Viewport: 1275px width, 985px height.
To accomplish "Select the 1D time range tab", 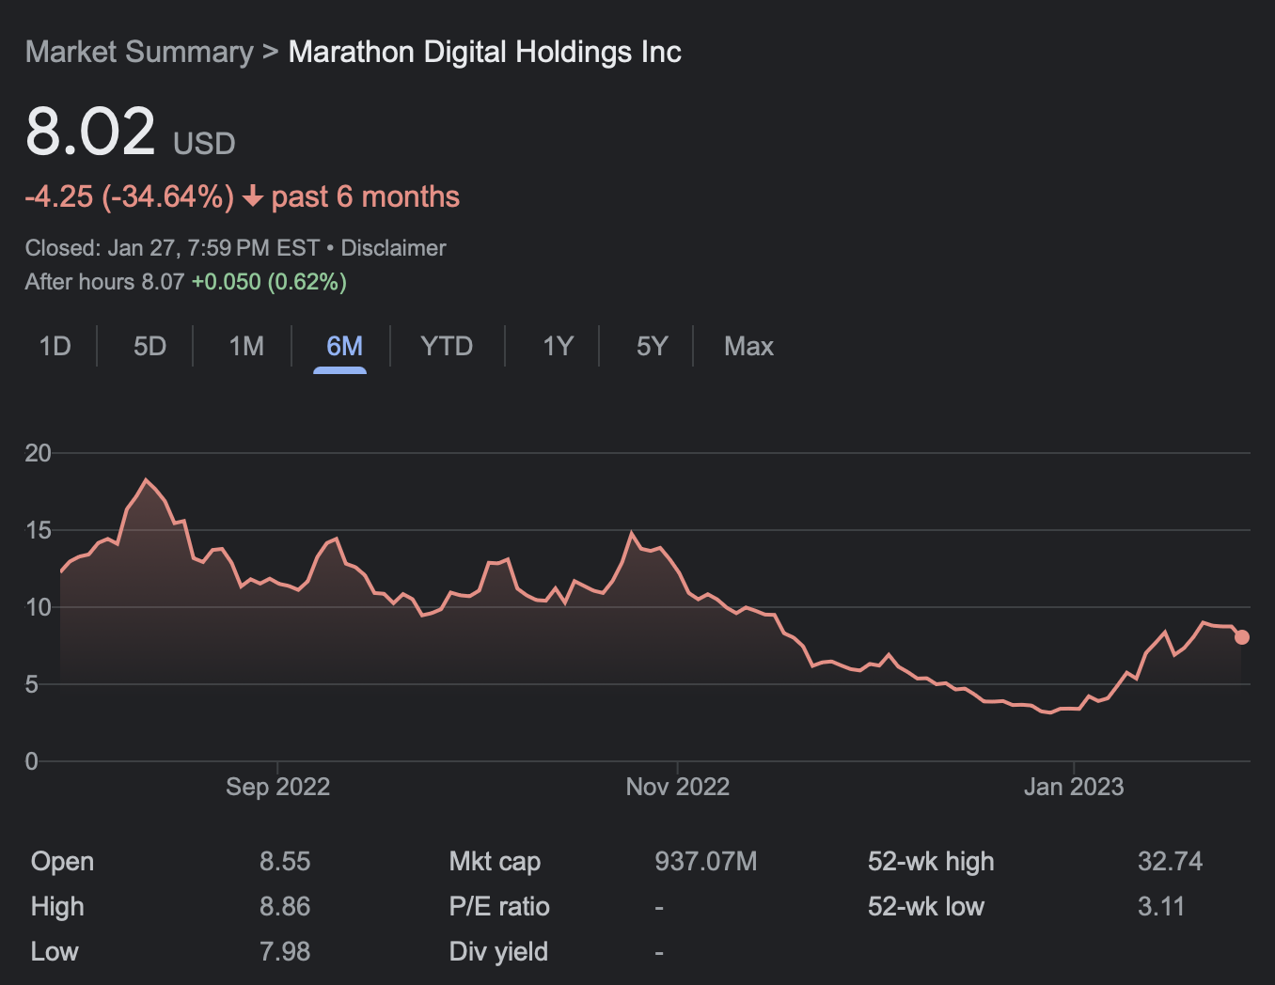I will (x=55, y=347).
